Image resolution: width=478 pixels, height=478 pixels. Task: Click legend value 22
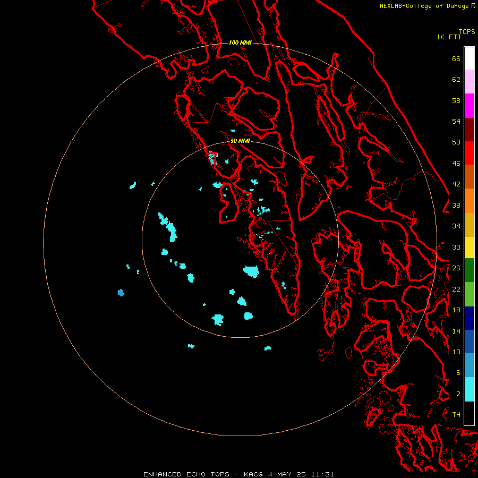(x=456, y=289)
